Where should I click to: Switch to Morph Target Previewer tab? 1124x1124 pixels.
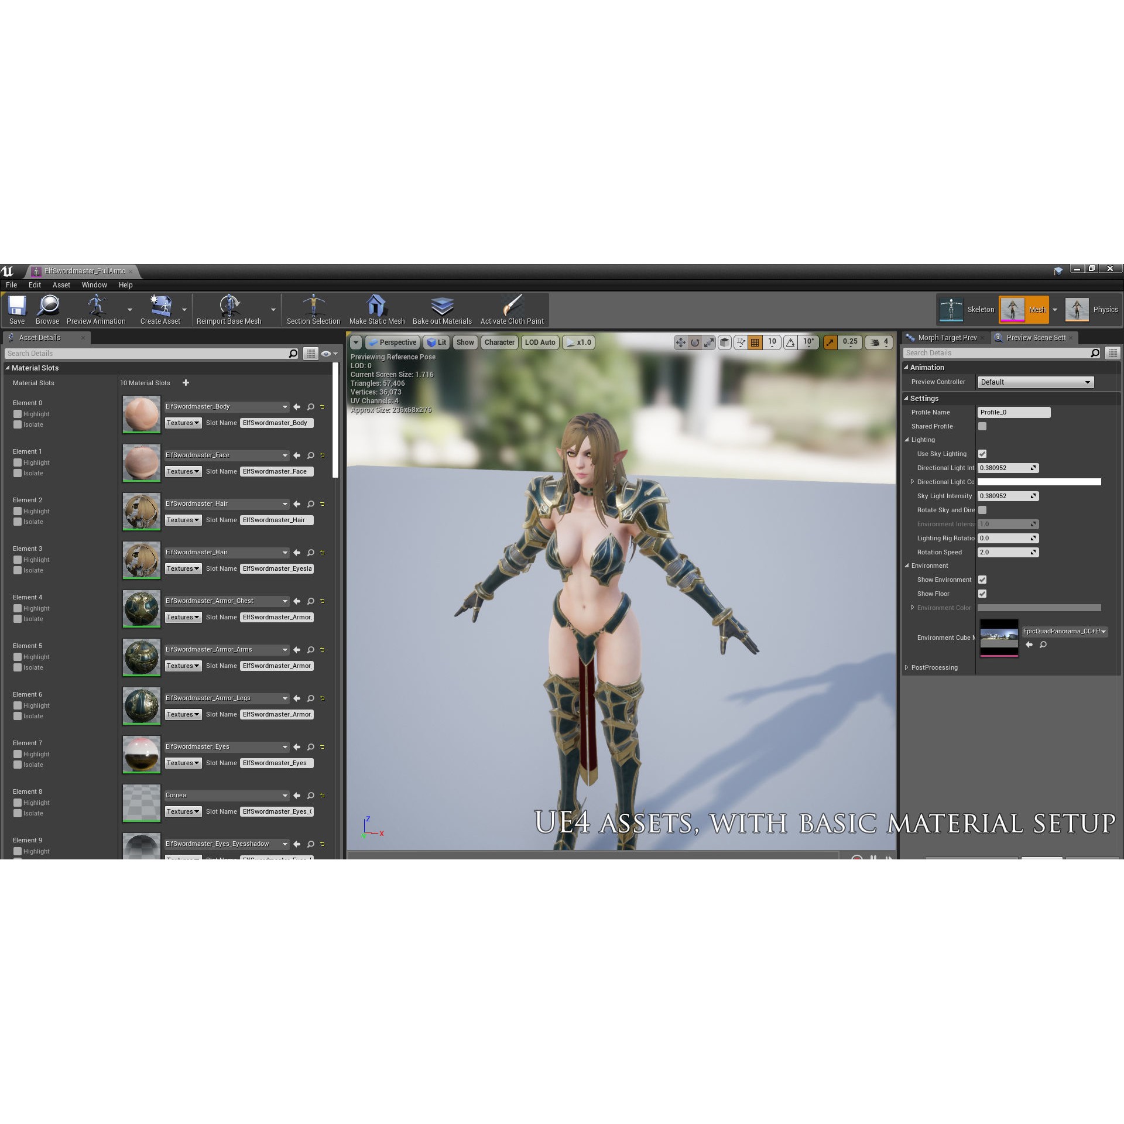(x=947, y=338)
